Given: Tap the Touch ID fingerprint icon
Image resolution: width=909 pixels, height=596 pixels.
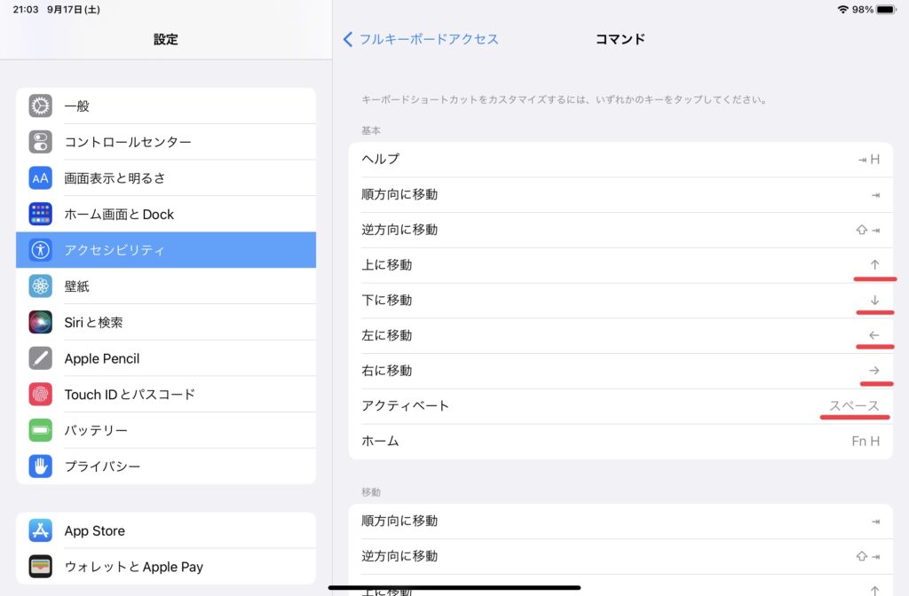Looking at the screenshot, I should [x=41, y=395].
